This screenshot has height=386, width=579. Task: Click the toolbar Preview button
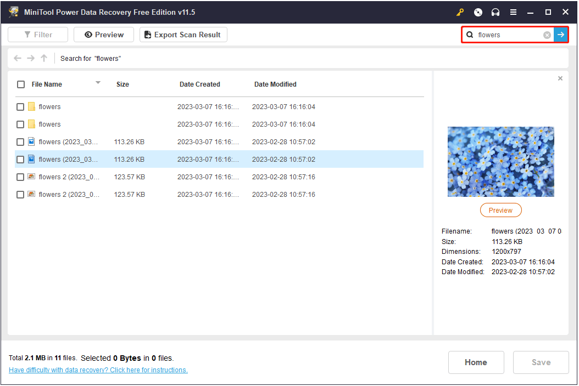coord(104,35)
